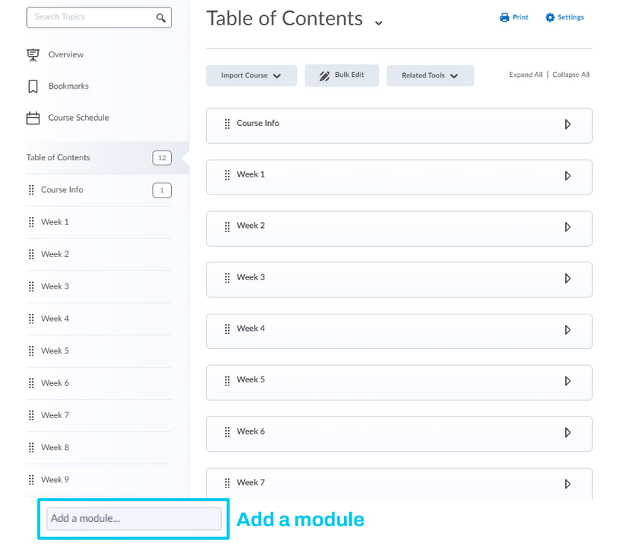This screenshot has height=553, width=621.
Task: Open the Table of Contents title dropdown
Action: coord(379,22)
